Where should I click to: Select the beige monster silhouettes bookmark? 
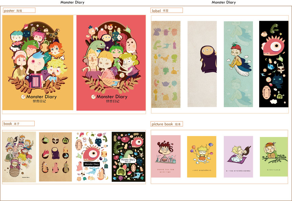[x=166, y=64]
